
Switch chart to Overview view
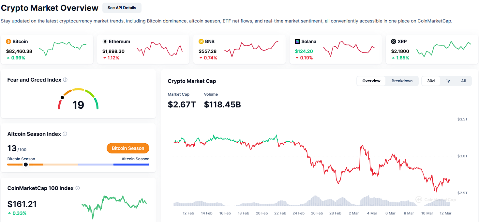(371, 81)
